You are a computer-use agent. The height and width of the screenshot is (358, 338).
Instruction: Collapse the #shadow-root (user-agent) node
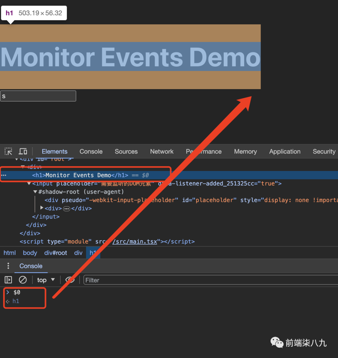35,192
